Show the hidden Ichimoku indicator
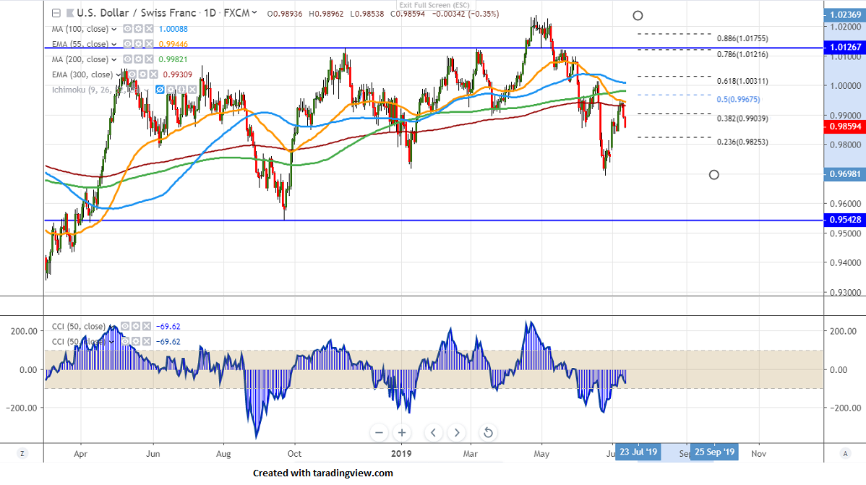Viewport: 866px width, 485px height. tap(161, 90)
